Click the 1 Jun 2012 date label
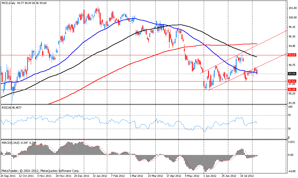 pos(210,176)
